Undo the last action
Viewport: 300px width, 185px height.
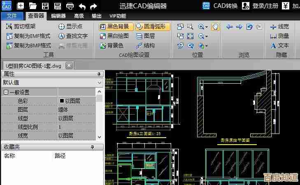[82, 6]
